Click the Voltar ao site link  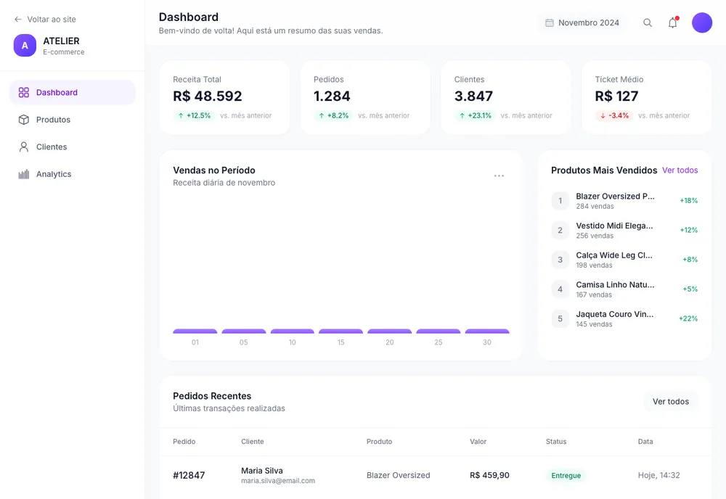(45, 20)
